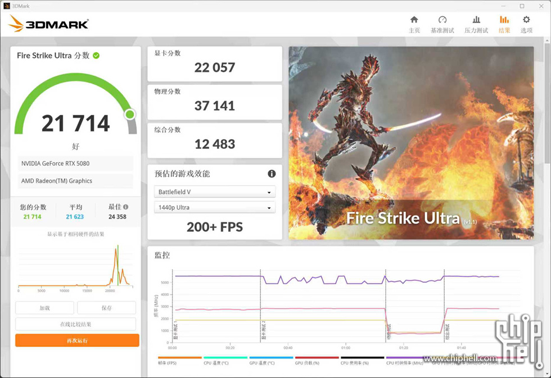The width and height of the screenshot is (551, 378).
Task: Click 在线比较结果 compare online button
Action: tap(75, 324)
